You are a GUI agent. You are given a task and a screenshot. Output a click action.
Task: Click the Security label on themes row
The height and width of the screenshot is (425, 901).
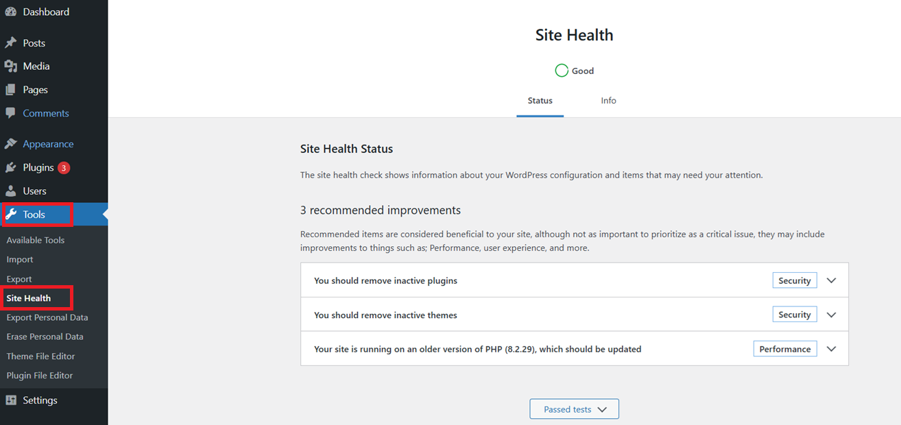point(795,315)
